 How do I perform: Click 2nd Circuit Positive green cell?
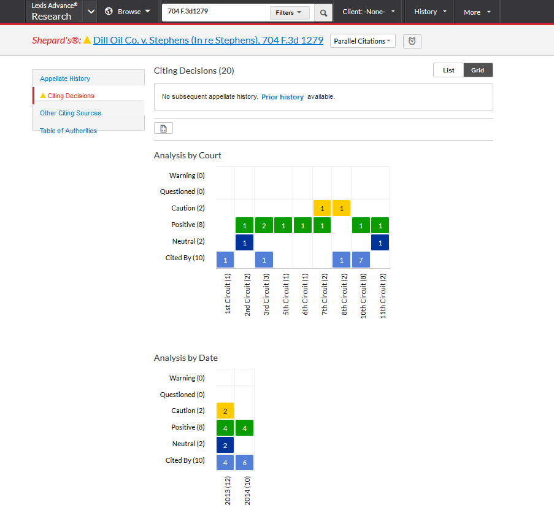coord(245,225)
